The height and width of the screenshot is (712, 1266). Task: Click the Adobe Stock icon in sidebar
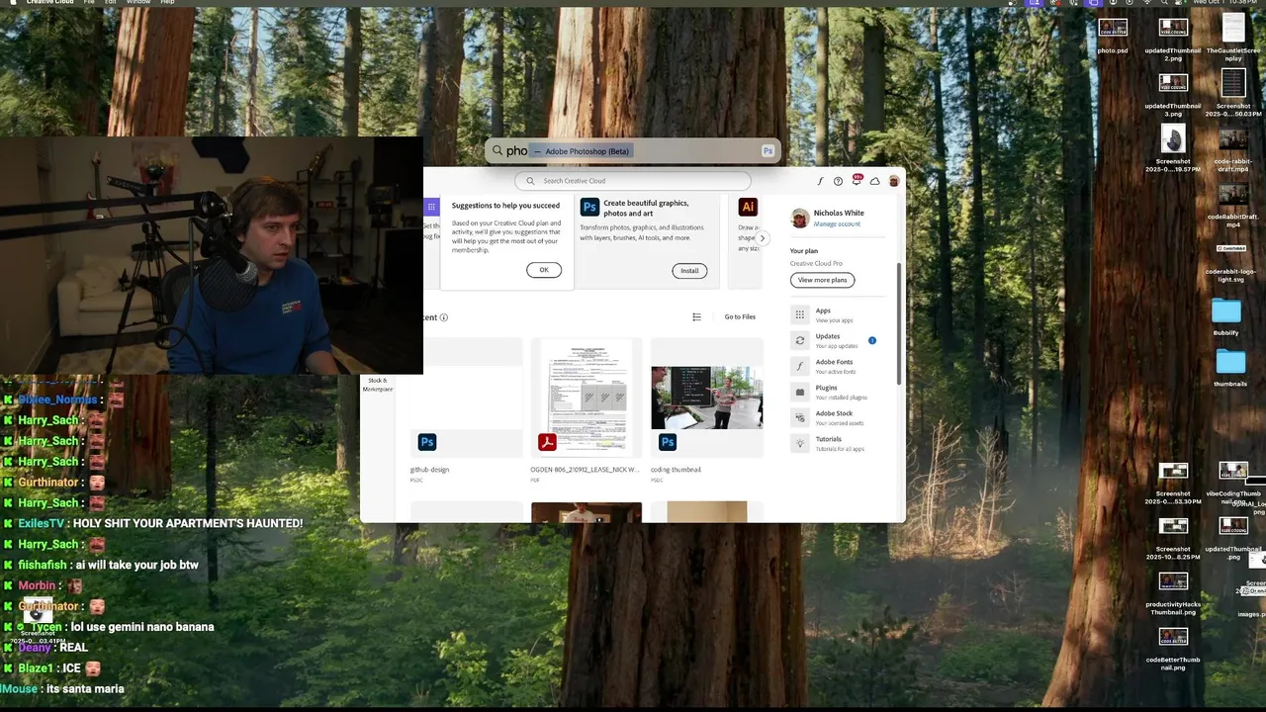800,417
